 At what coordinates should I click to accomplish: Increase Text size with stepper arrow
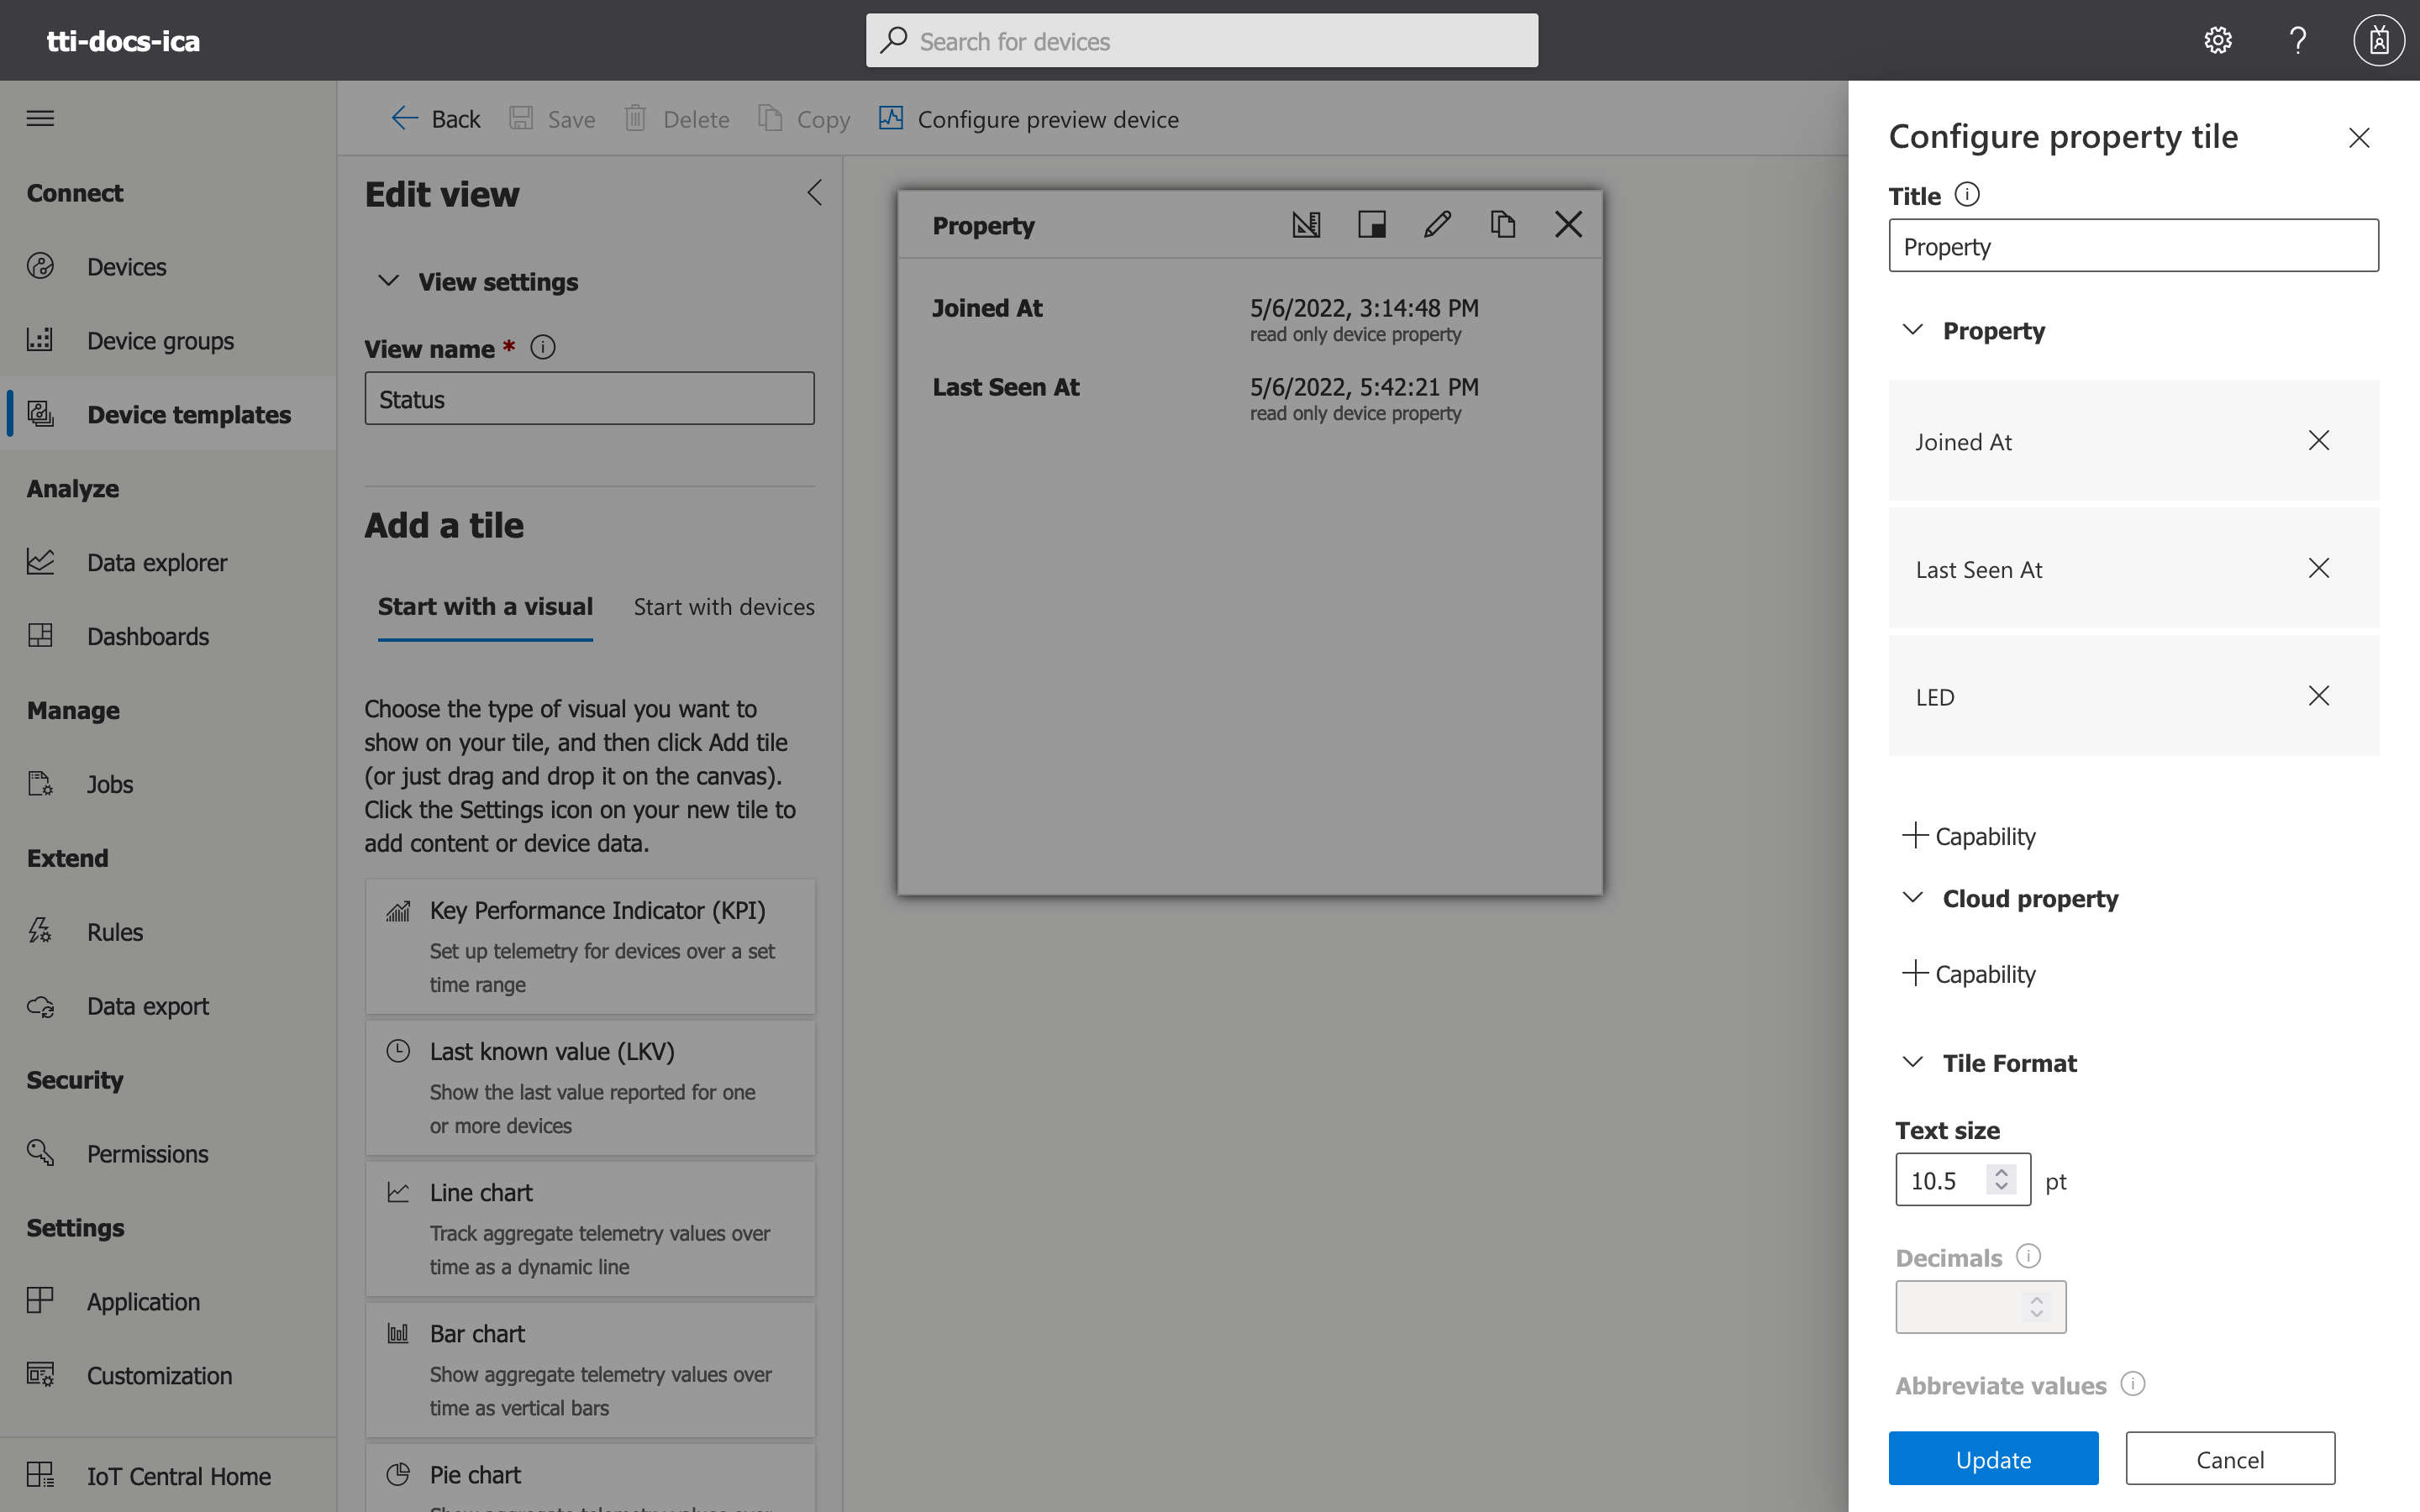pos(2001,1172)
